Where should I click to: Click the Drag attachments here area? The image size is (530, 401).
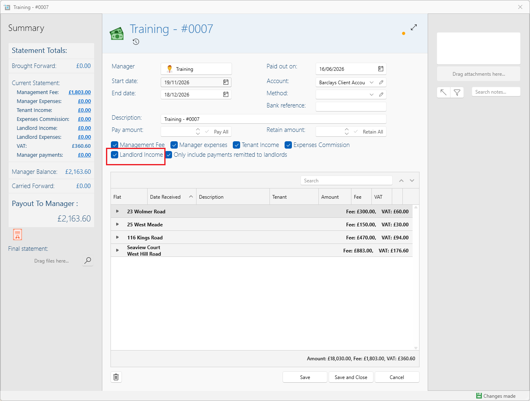(479, 74)
